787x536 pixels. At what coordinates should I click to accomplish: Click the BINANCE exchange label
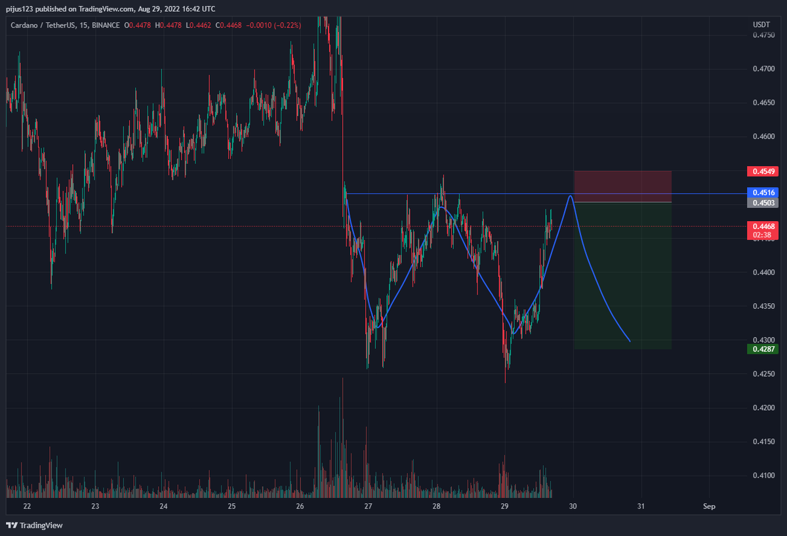point(105,26)
